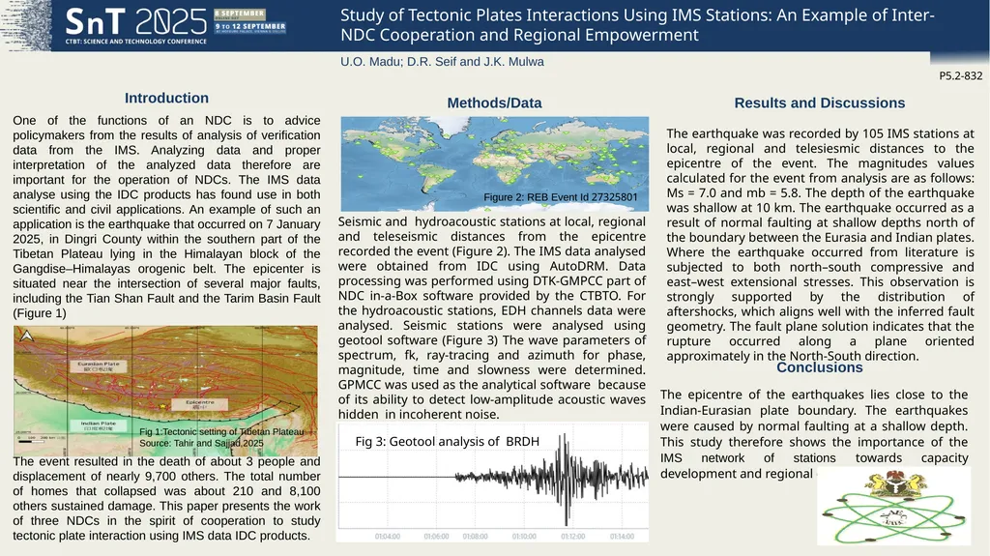
Task: Click the poster title text
Action: tap(637, 24)
